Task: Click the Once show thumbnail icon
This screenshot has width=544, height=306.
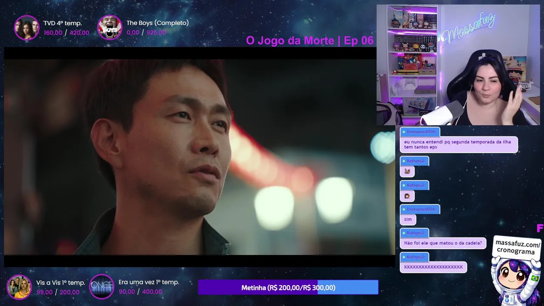Action: (102, 287)
